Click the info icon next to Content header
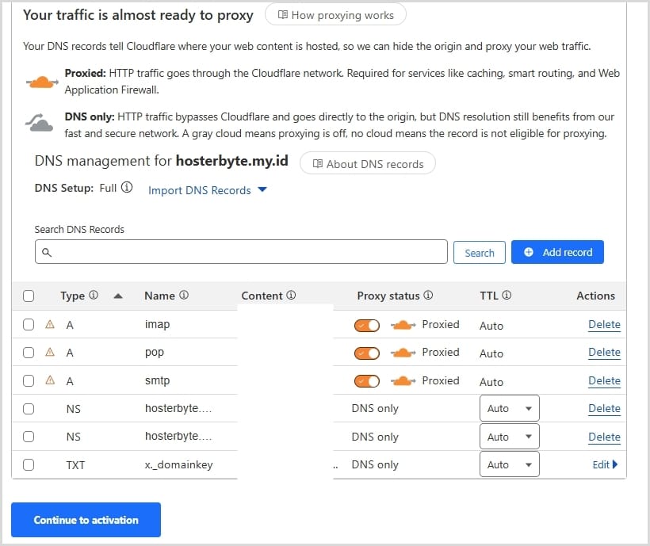Screen dimensions: 650x546 pyautogui.click(x=291, y=296)
